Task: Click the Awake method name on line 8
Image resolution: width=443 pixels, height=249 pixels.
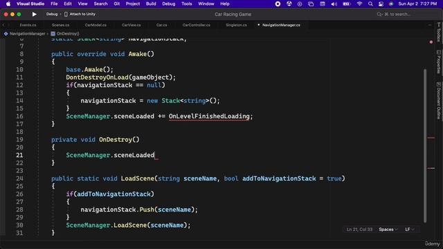Action: click(x=138, y=54)
